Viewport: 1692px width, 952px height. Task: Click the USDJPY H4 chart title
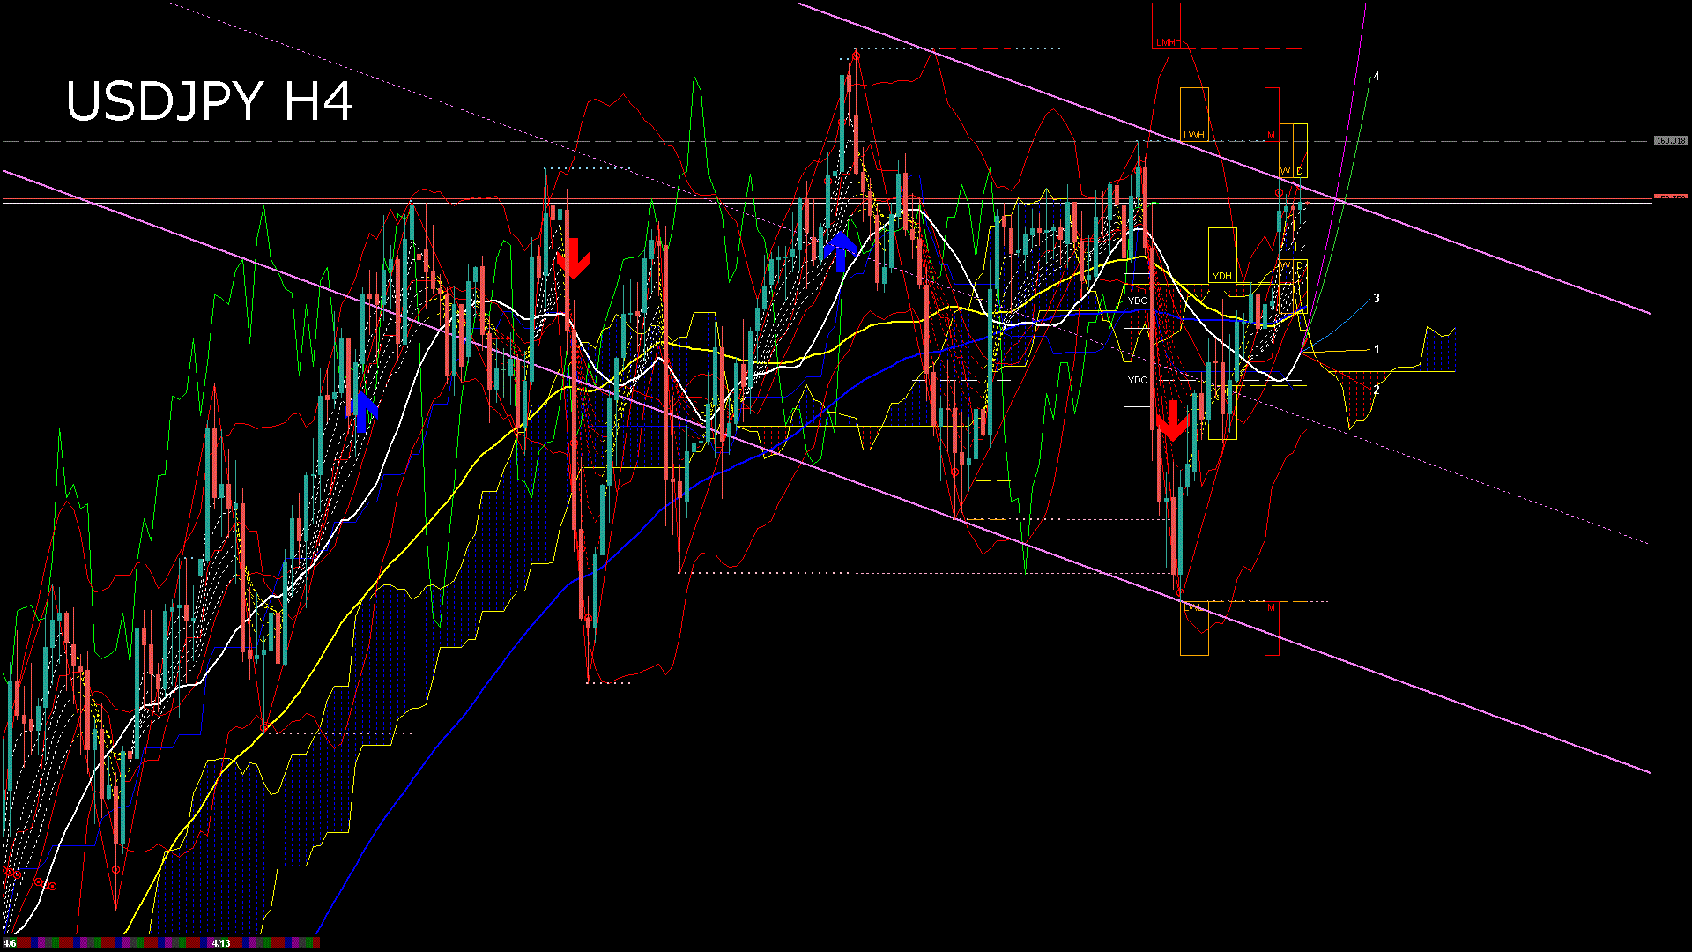click(210, 101)
